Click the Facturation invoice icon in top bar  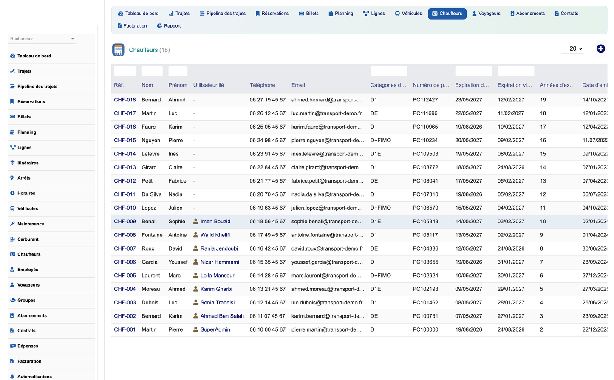point(120,26)
